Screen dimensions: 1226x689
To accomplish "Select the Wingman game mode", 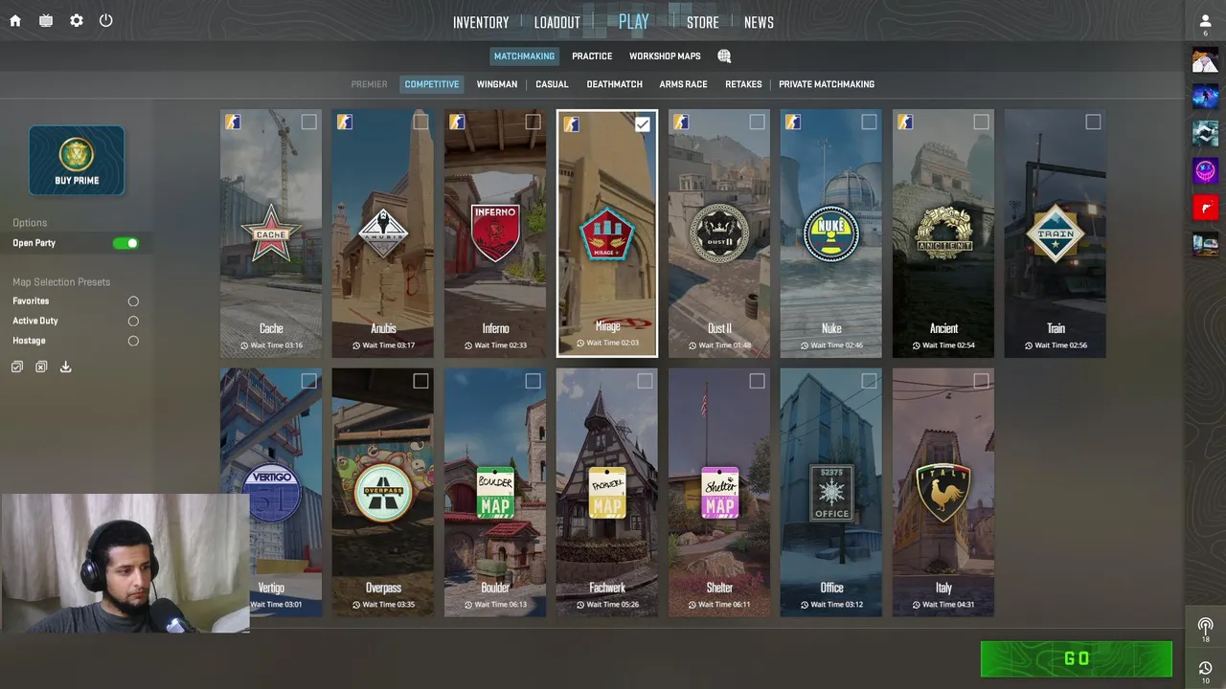I will coord(497,84).
